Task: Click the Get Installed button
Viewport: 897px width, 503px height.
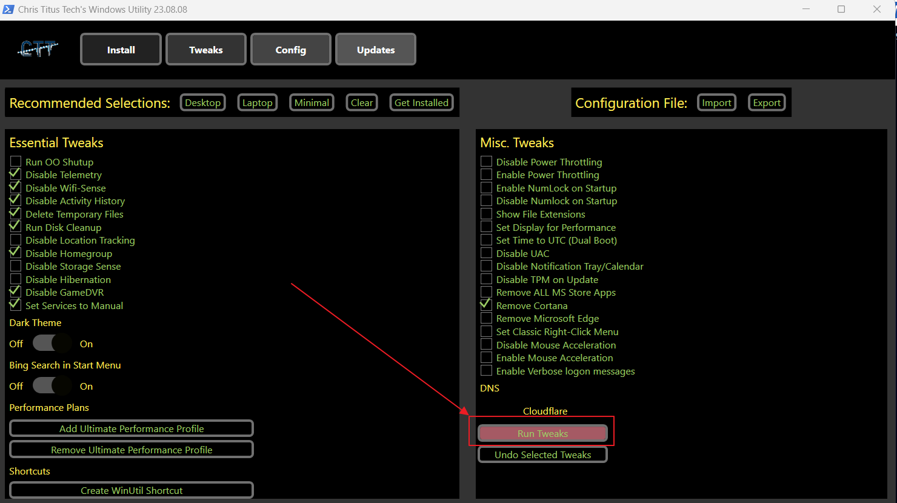Action: pos(422,102)
